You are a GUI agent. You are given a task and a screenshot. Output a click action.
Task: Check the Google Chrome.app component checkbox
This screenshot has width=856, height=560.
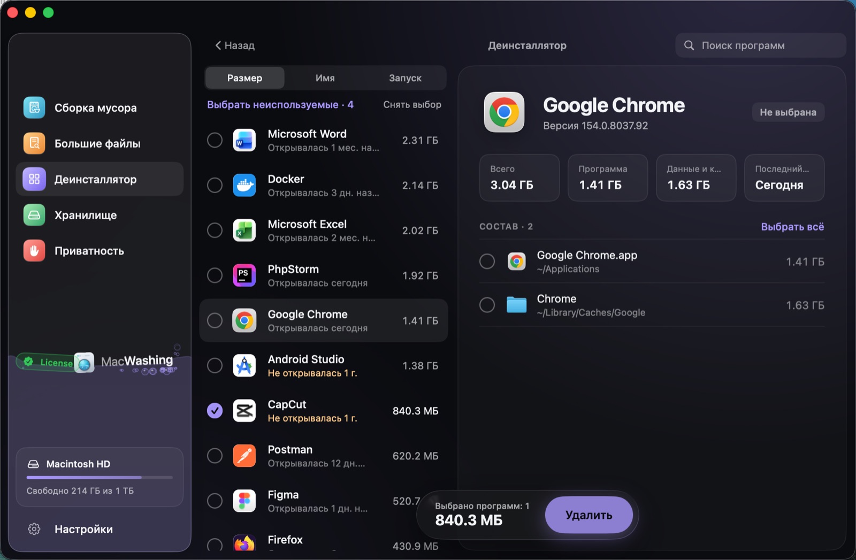[x=487, y=262]
